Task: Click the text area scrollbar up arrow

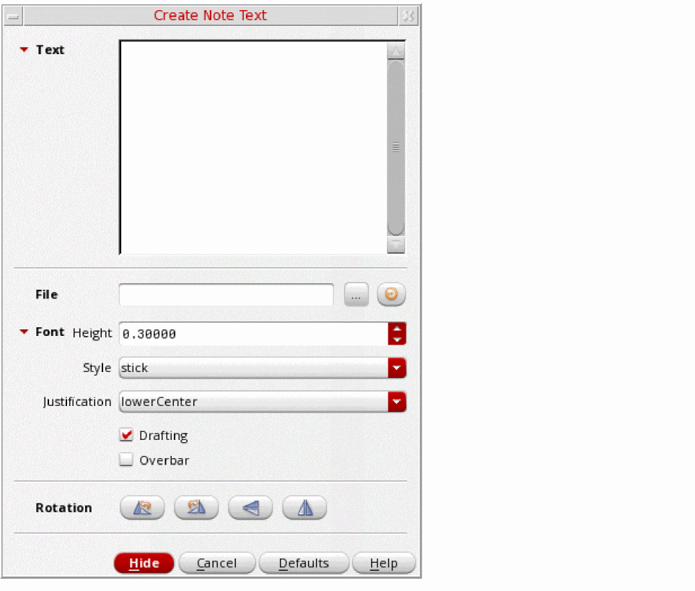Action: tap(395, 51)
